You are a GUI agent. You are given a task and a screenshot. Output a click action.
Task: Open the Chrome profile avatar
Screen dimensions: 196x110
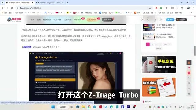189,8
